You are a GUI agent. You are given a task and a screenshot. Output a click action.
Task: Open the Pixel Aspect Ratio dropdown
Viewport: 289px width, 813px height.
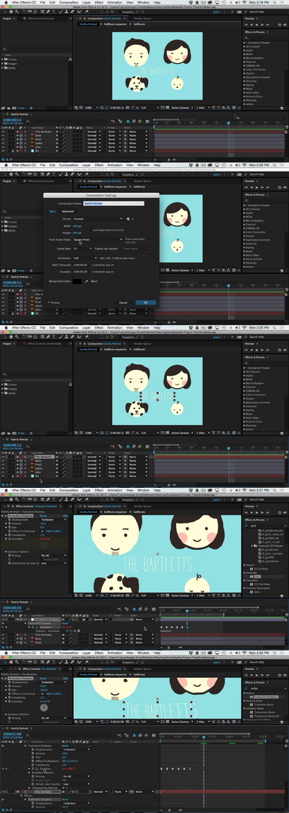click(x=98, y=240)
